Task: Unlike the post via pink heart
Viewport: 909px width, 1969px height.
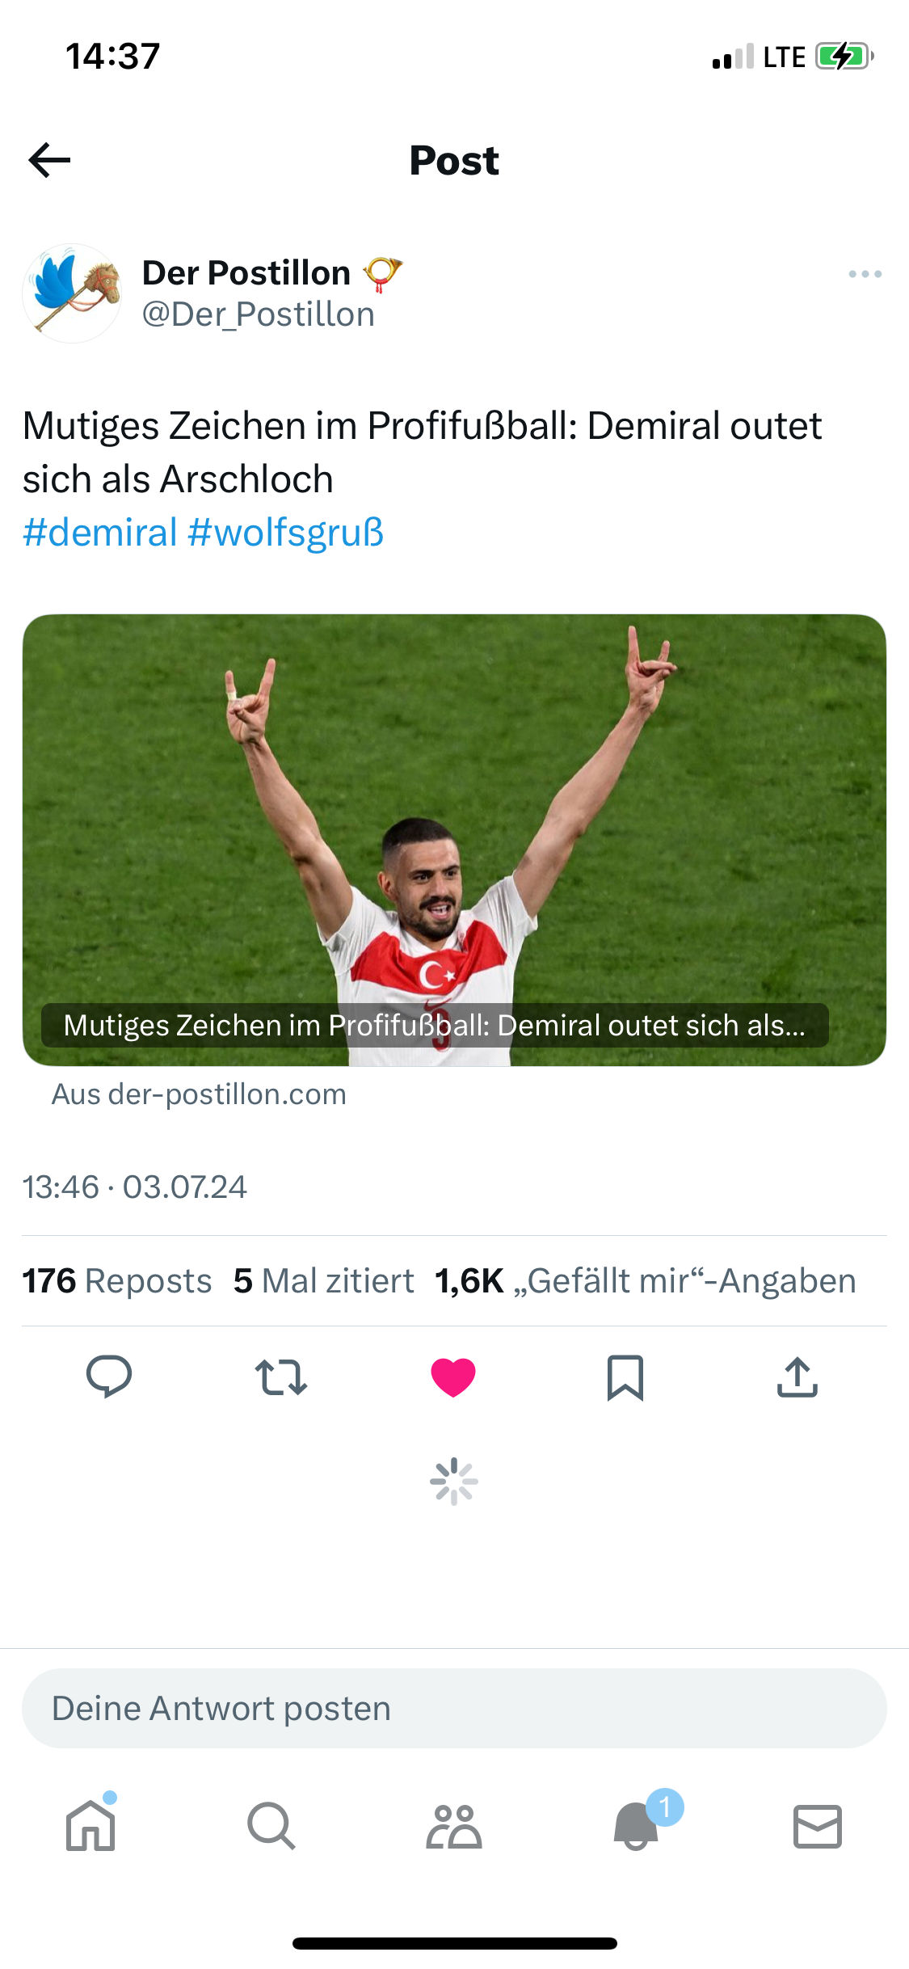Action: pos(453,1377)
